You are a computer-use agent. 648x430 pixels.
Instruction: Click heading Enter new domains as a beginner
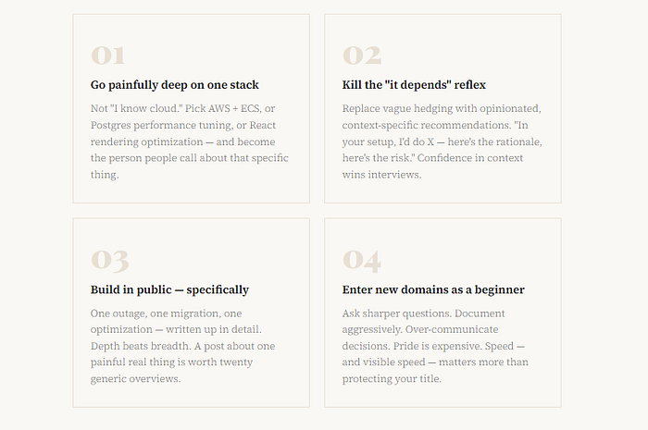[433, 289]
